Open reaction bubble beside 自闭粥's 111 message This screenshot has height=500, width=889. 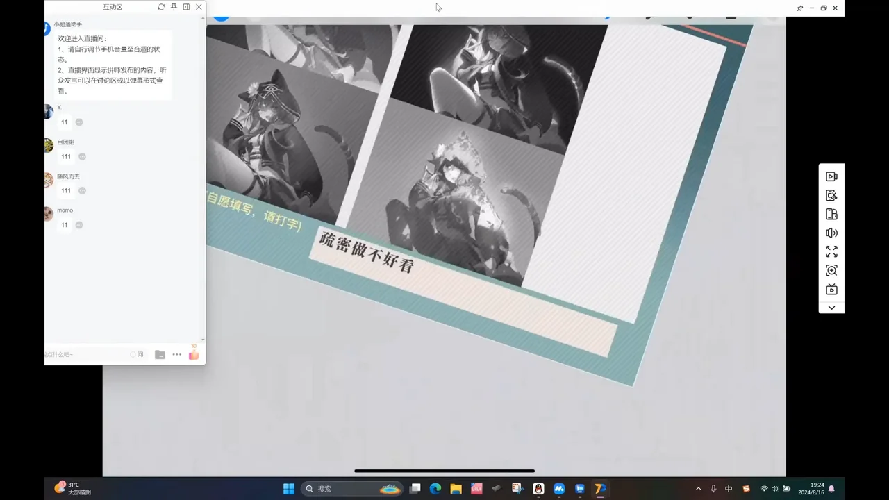[82, 157]
